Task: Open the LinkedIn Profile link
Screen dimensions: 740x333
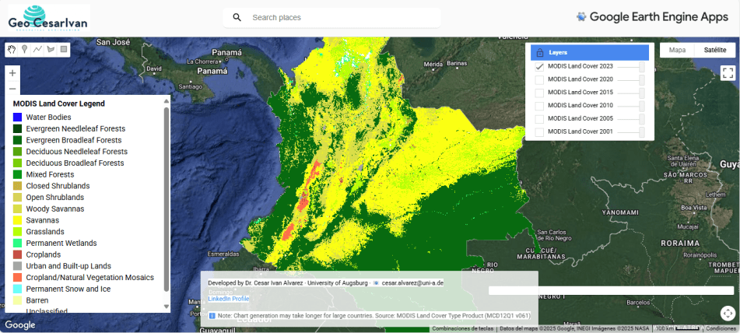Action: [x=229, y=299]
